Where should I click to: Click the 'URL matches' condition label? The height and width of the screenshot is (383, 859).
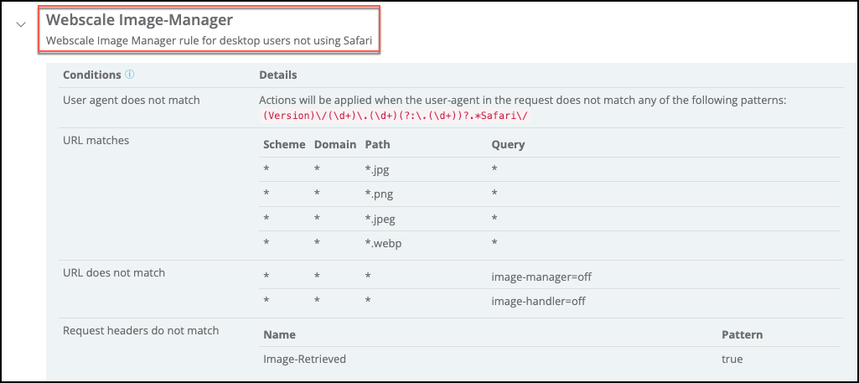[96, 141]
